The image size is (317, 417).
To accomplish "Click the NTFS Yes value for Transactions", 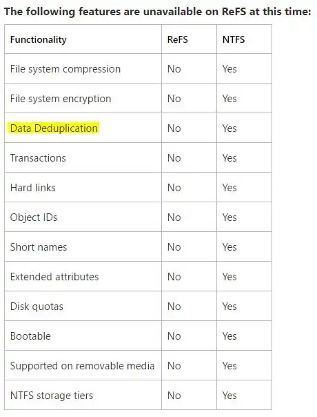I will click(x=229, y=158).
